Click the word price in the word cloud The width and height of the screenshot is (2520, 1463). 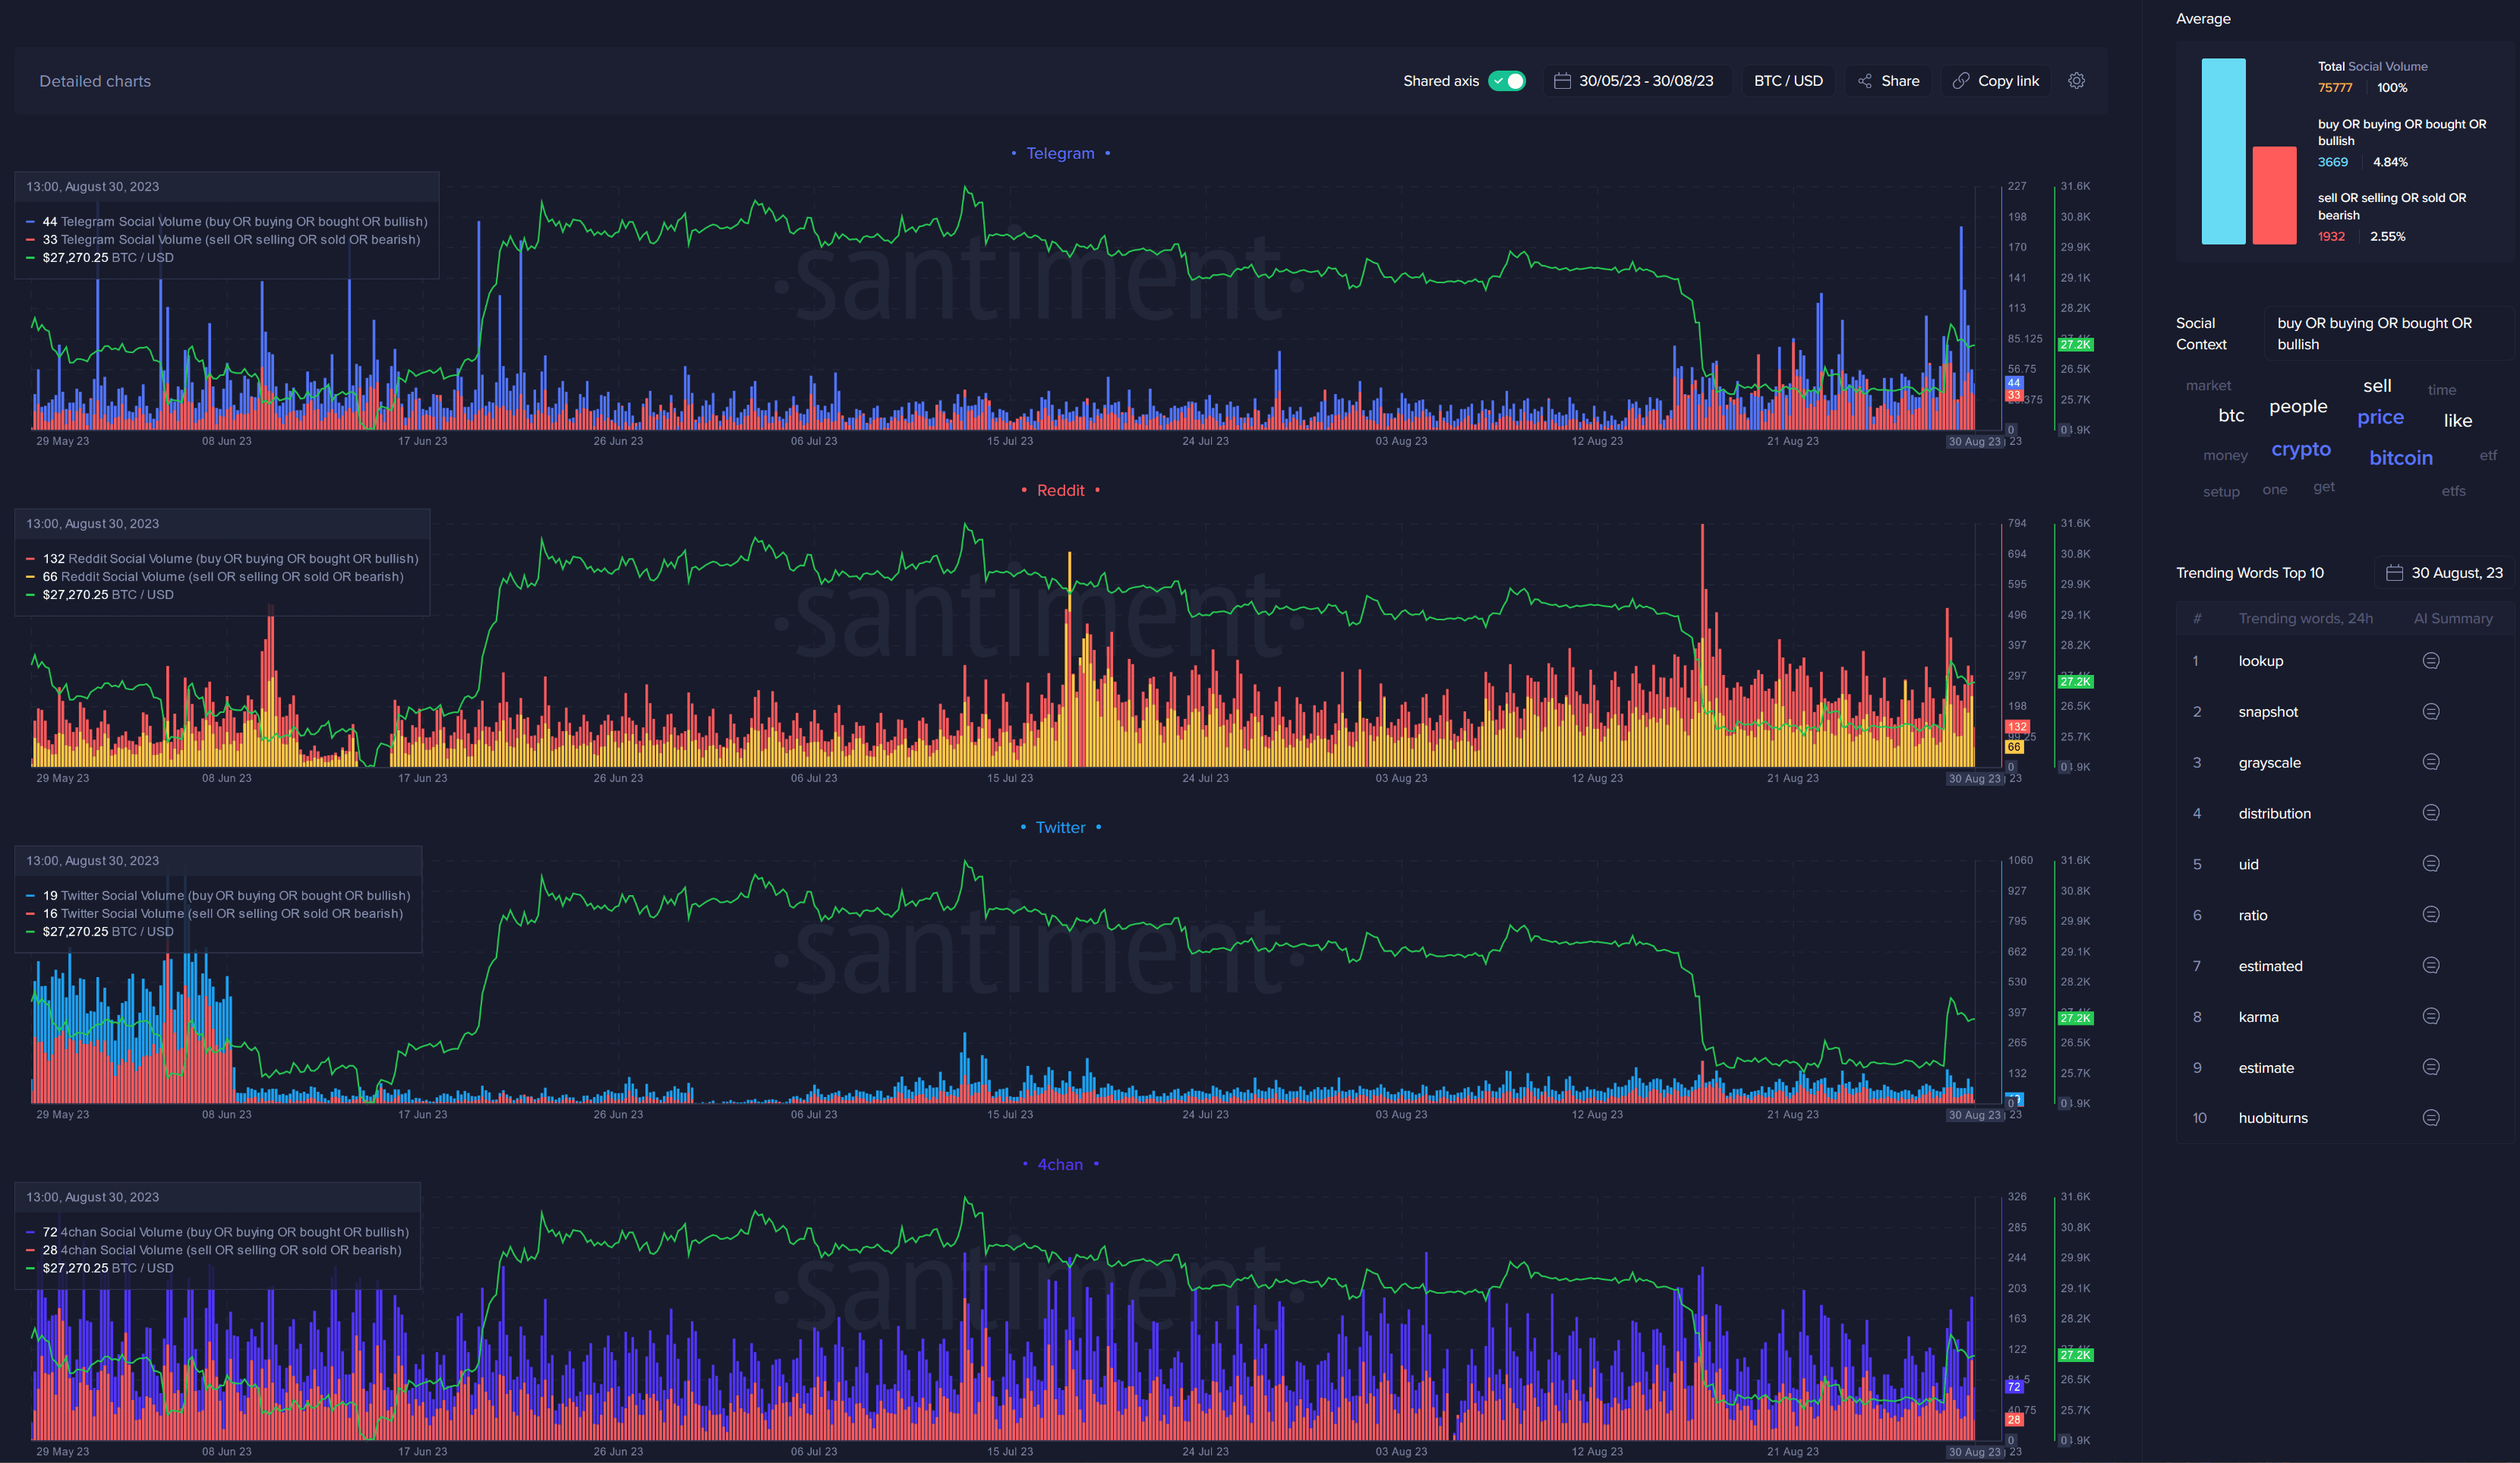point(2380,417)
